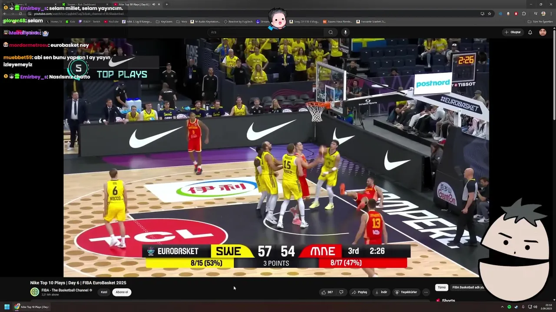Click the video title Nike Top 10 Plays
The height and width of the screenshot is (312, 556).
pyautogui.click(x=78, y=283)
